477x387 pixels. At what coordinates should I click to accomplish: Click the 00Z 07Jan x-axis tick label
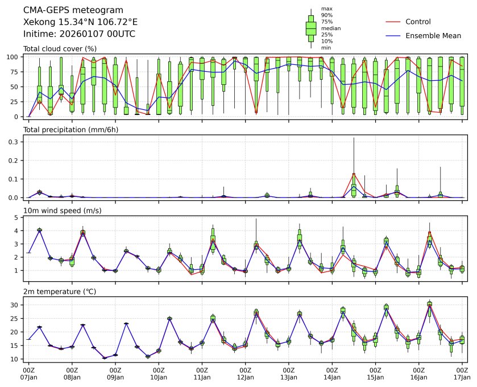click(28, 373)
